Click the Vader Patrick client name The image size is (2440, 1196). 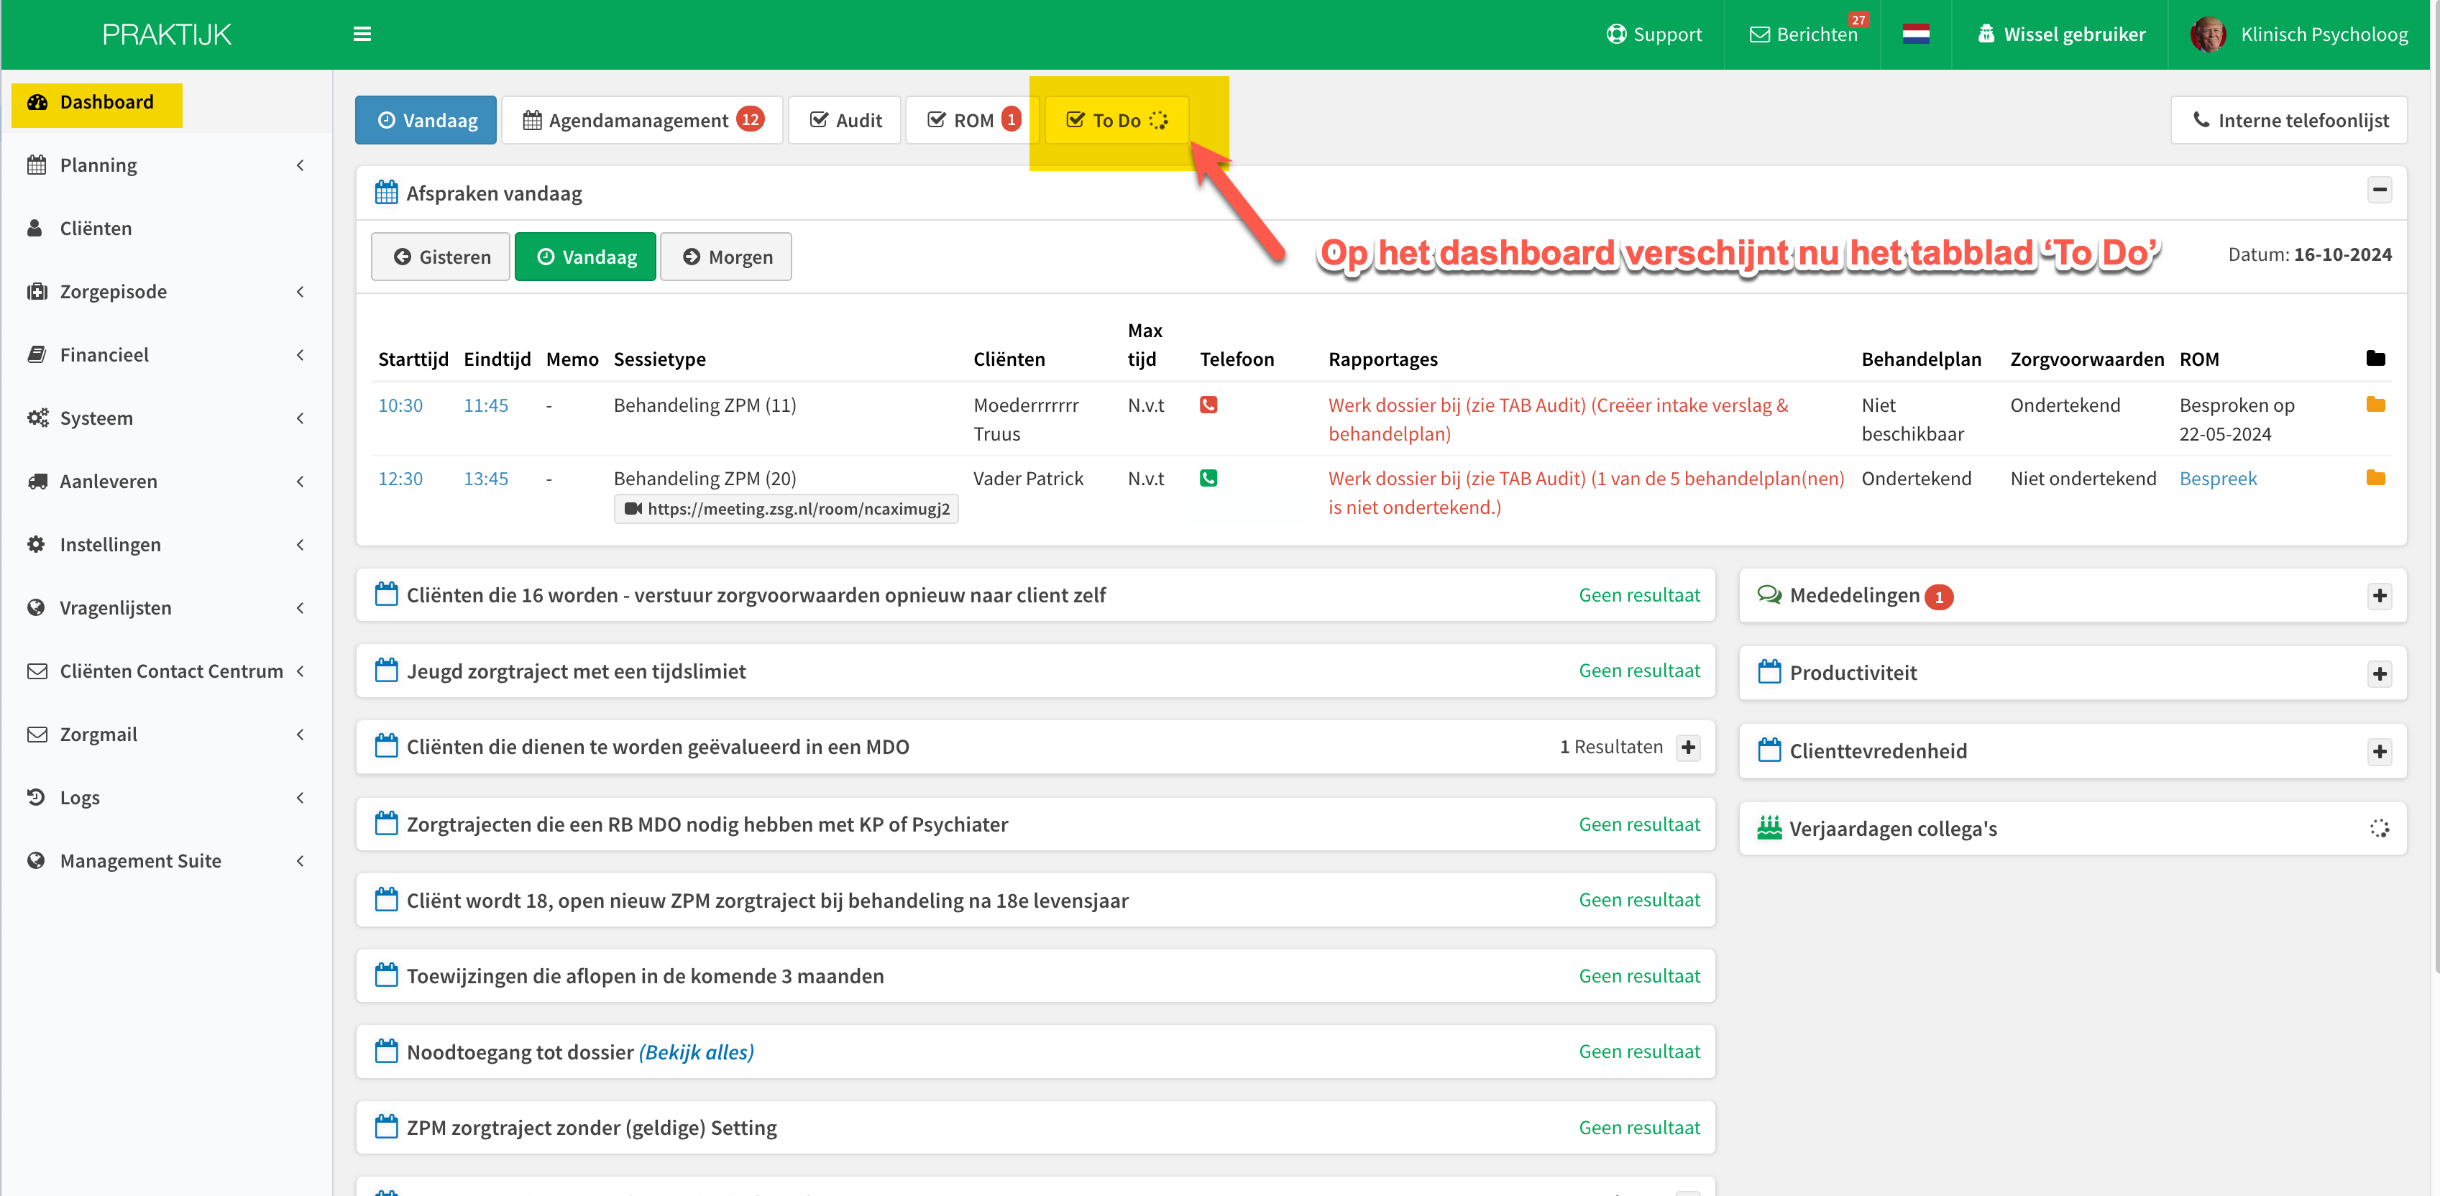[x=1028, y=479]
